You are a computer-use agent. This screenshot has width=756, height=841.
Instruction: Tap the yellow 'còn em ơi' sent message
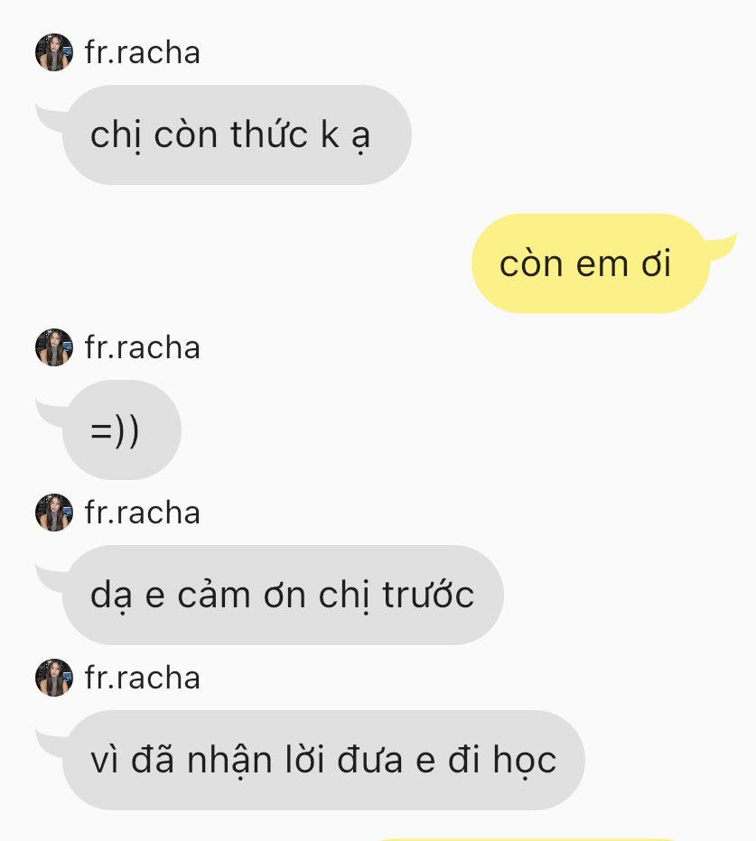pos(590,263)
